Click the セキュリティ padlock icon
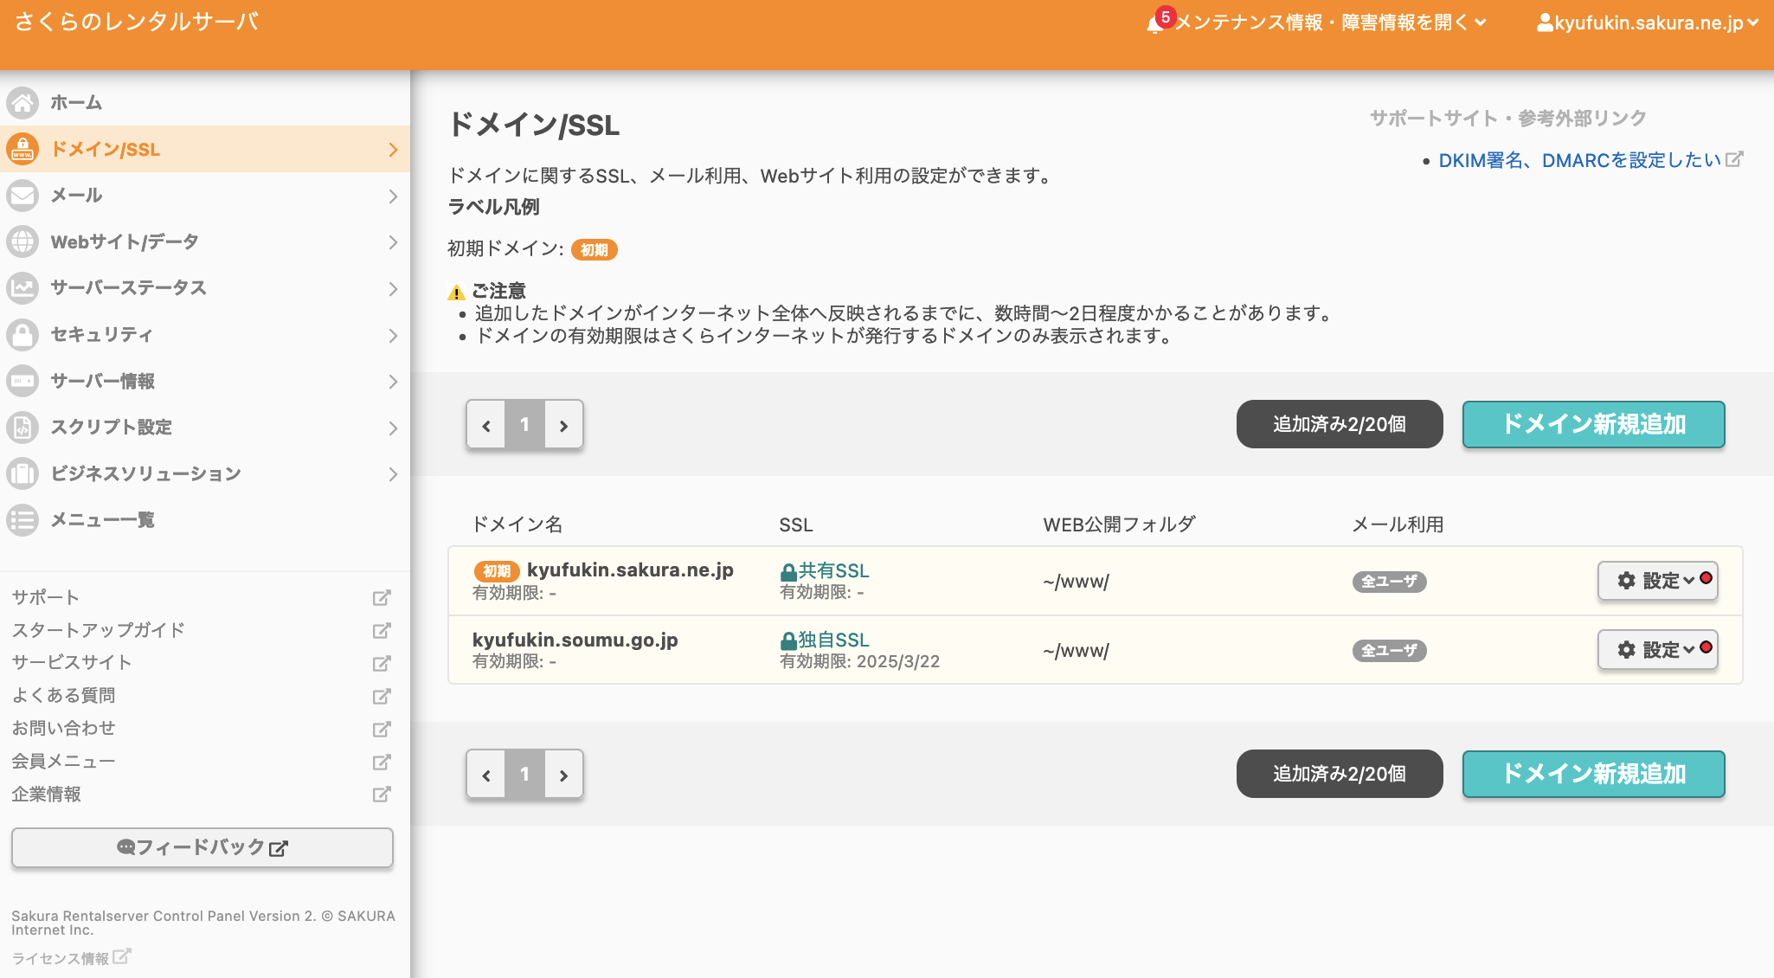1774x978 pixels. pyautogui.click(x=22, y=335)
